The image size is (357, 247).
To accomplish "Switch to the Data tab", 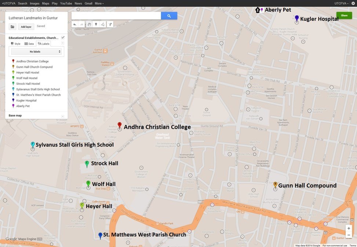I will pyautogui.click(x=29, y=44).
